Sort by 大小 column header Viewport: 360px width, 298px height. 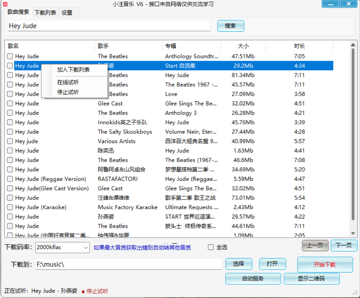click(x=243, y=46)
